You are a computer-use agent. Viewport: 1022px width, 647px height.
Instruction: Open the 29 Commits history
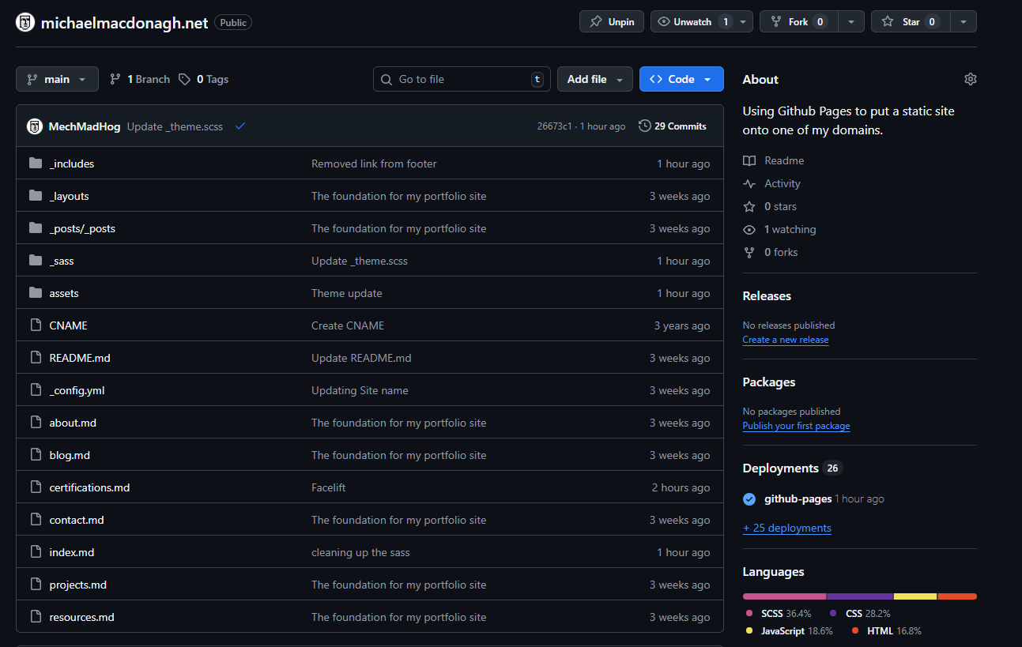673,126
